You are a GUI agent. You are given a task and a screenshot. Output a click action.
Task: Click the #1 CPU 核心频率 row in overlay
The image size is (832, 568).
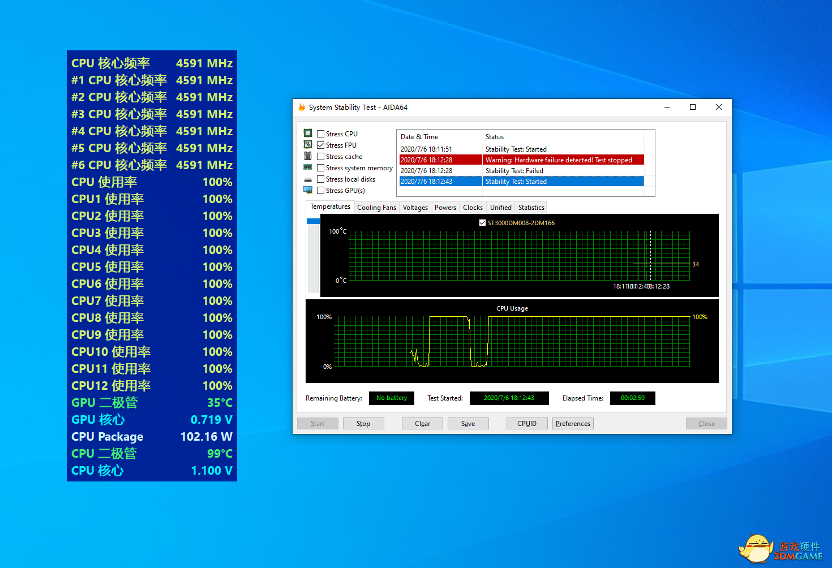click(152, 80)
